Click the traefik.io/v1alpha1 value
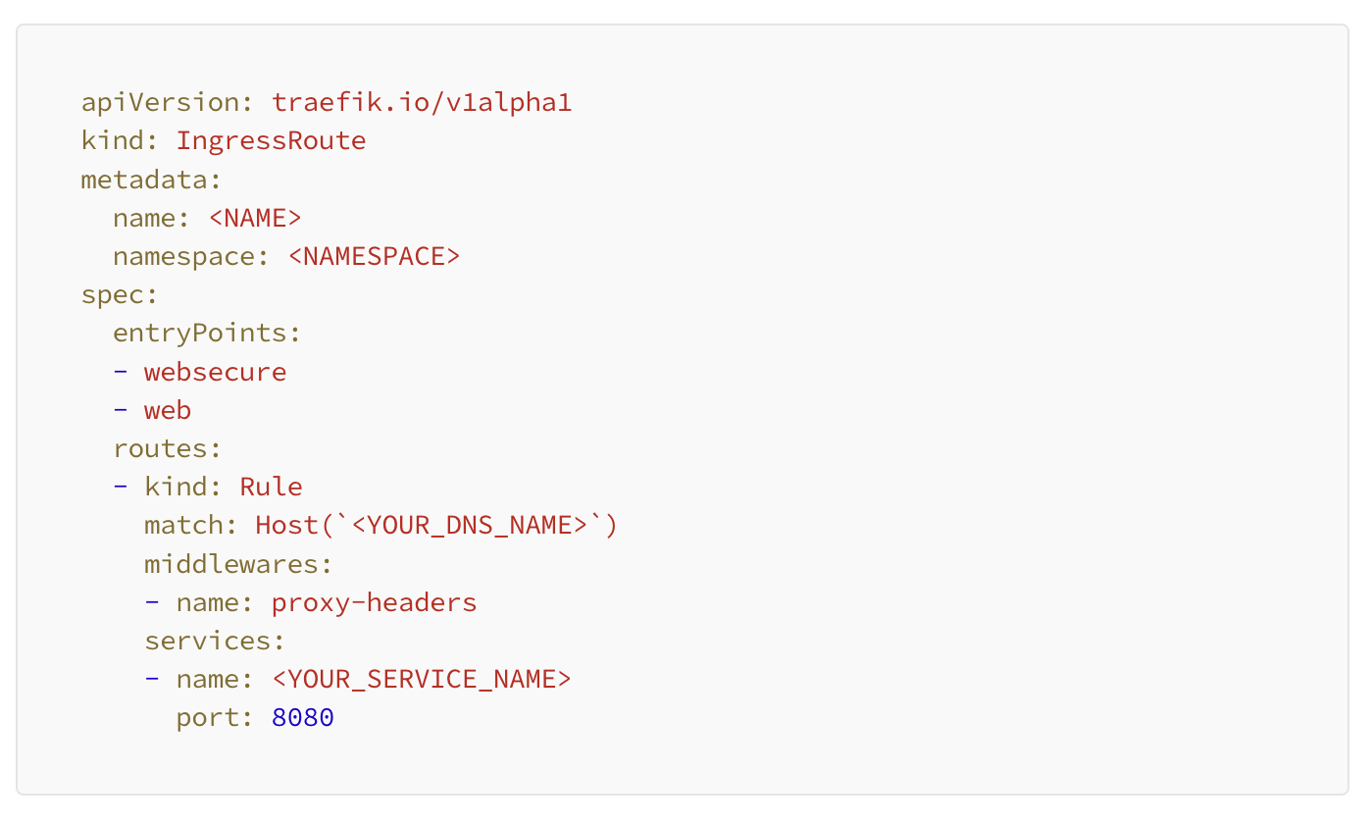This screenshot has width=1371, height=824. pos(421,103)
